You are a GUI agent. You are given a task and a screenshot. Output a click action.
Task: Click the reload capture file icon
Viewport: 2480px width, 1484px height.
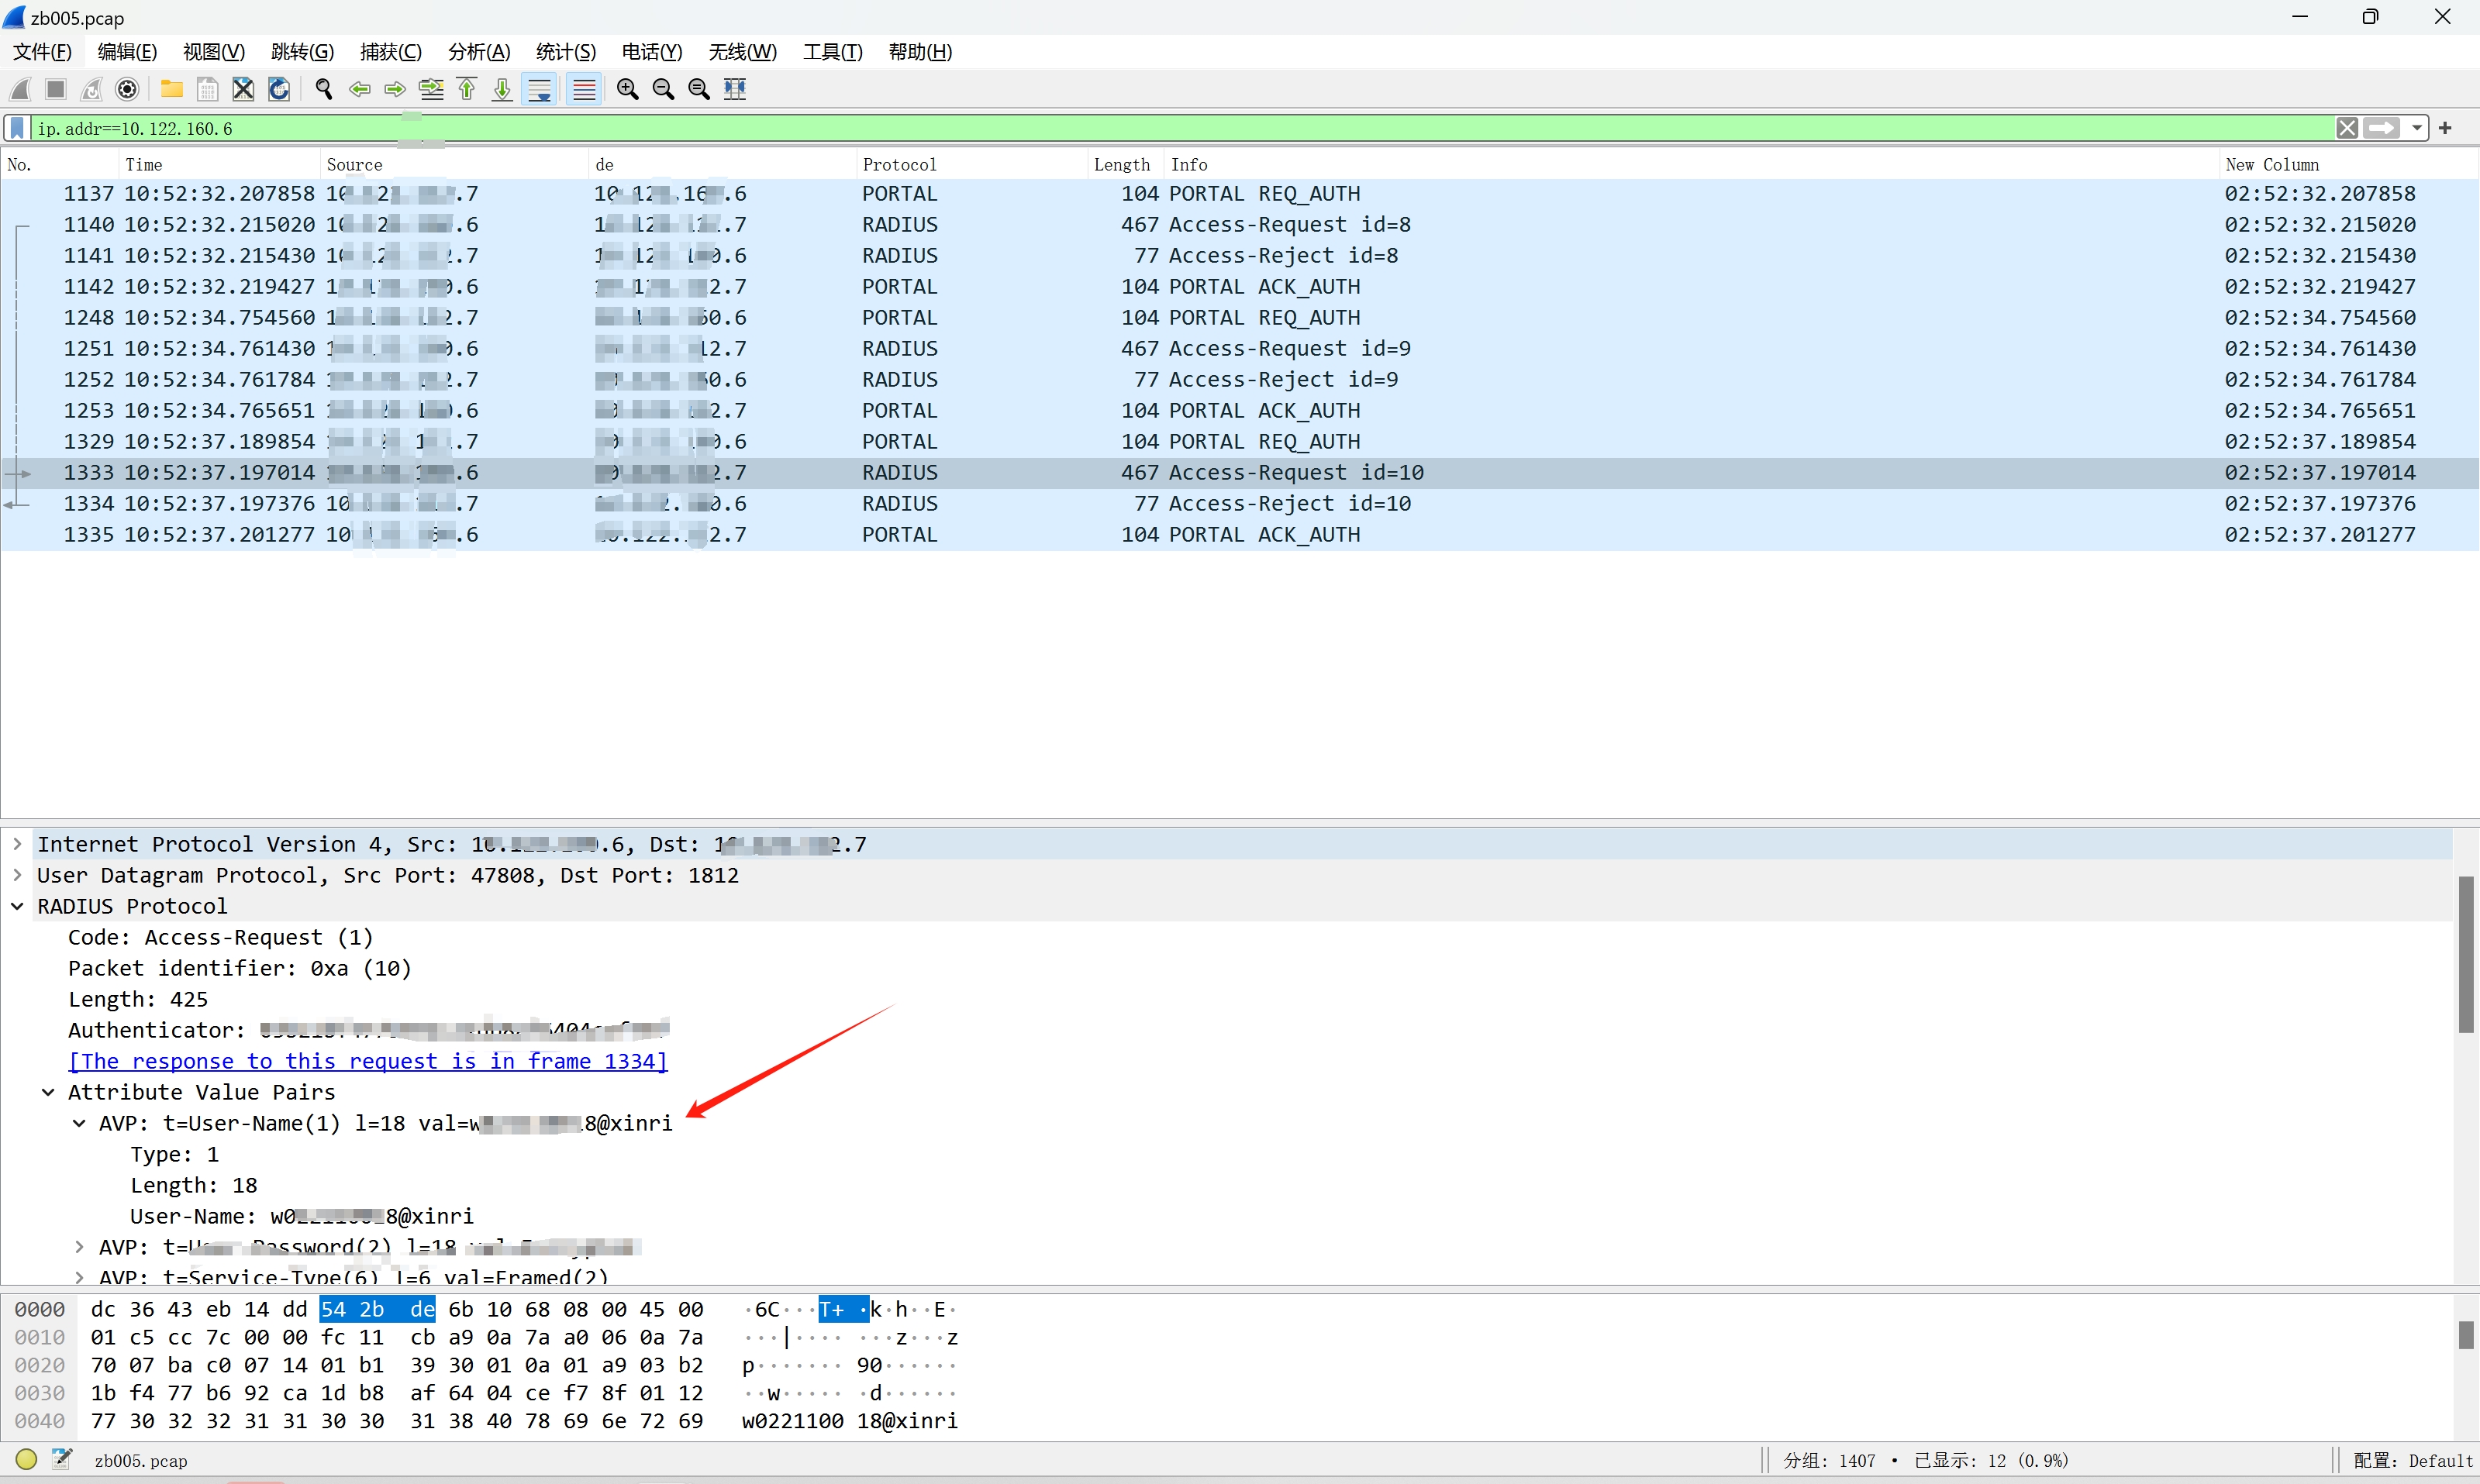point(279,89)
